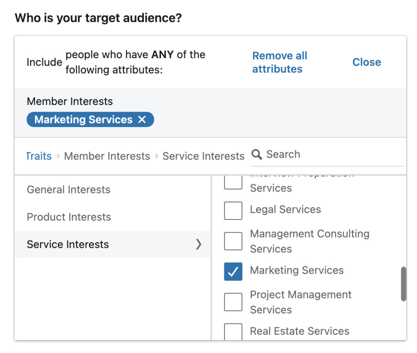
Task: Expand the Service Interests chevron
Action: tap(199, 244)
